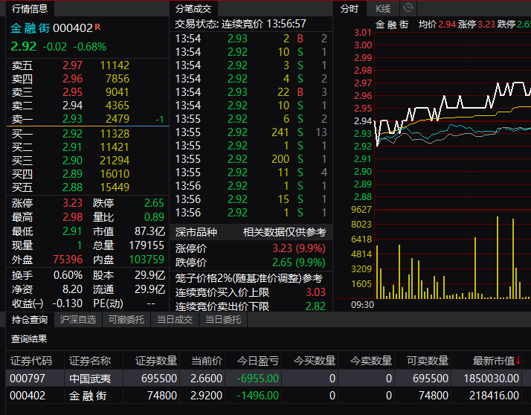Click the 市值 value 87.3亿
This screenshot has height=415, width=531.
[x=149, y=231]
